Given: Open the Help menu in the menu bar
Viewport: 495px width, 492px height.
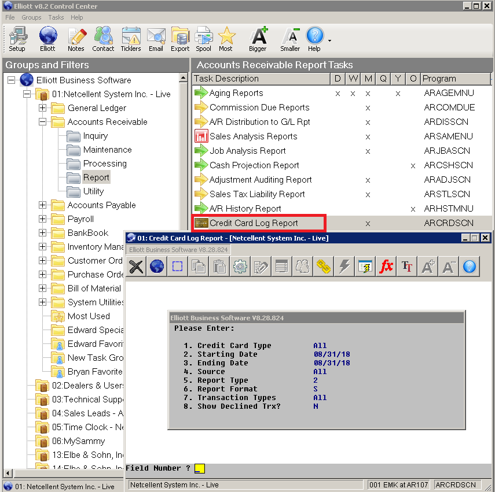Looking at the screenshot, I should [77, 17].
